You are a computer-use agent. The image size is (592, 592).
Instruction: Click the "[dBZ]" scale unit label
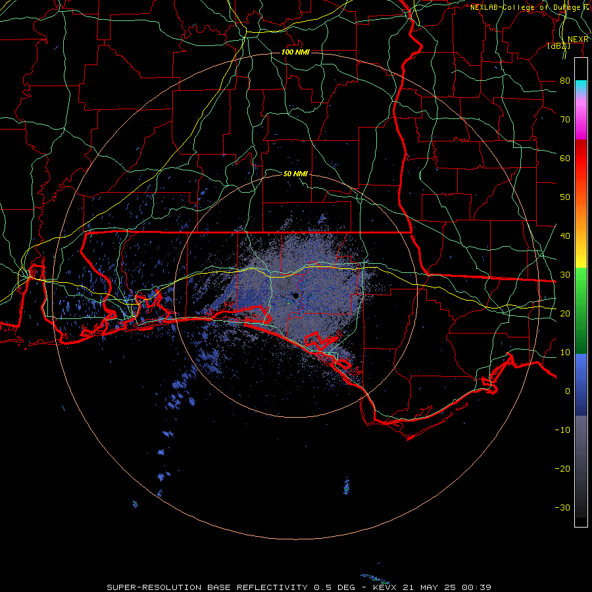point(558,46)
